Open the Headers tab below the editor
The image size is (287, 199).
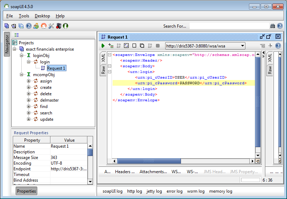(x=125, y=172)
